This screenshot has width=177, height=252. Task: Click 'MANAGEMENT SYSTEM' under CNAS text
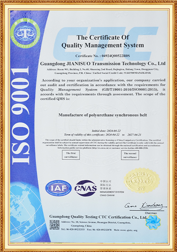(112, 192)
